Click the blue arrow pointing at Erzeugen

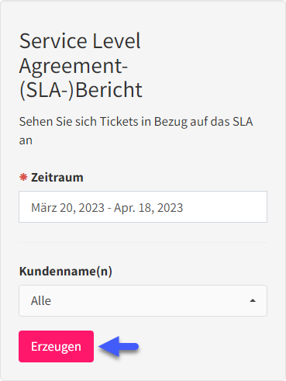[x=119, y=346]
